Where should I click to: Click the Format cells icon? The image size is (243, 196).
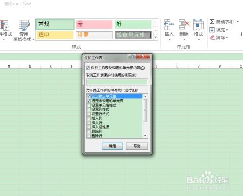tap(198, 25)
